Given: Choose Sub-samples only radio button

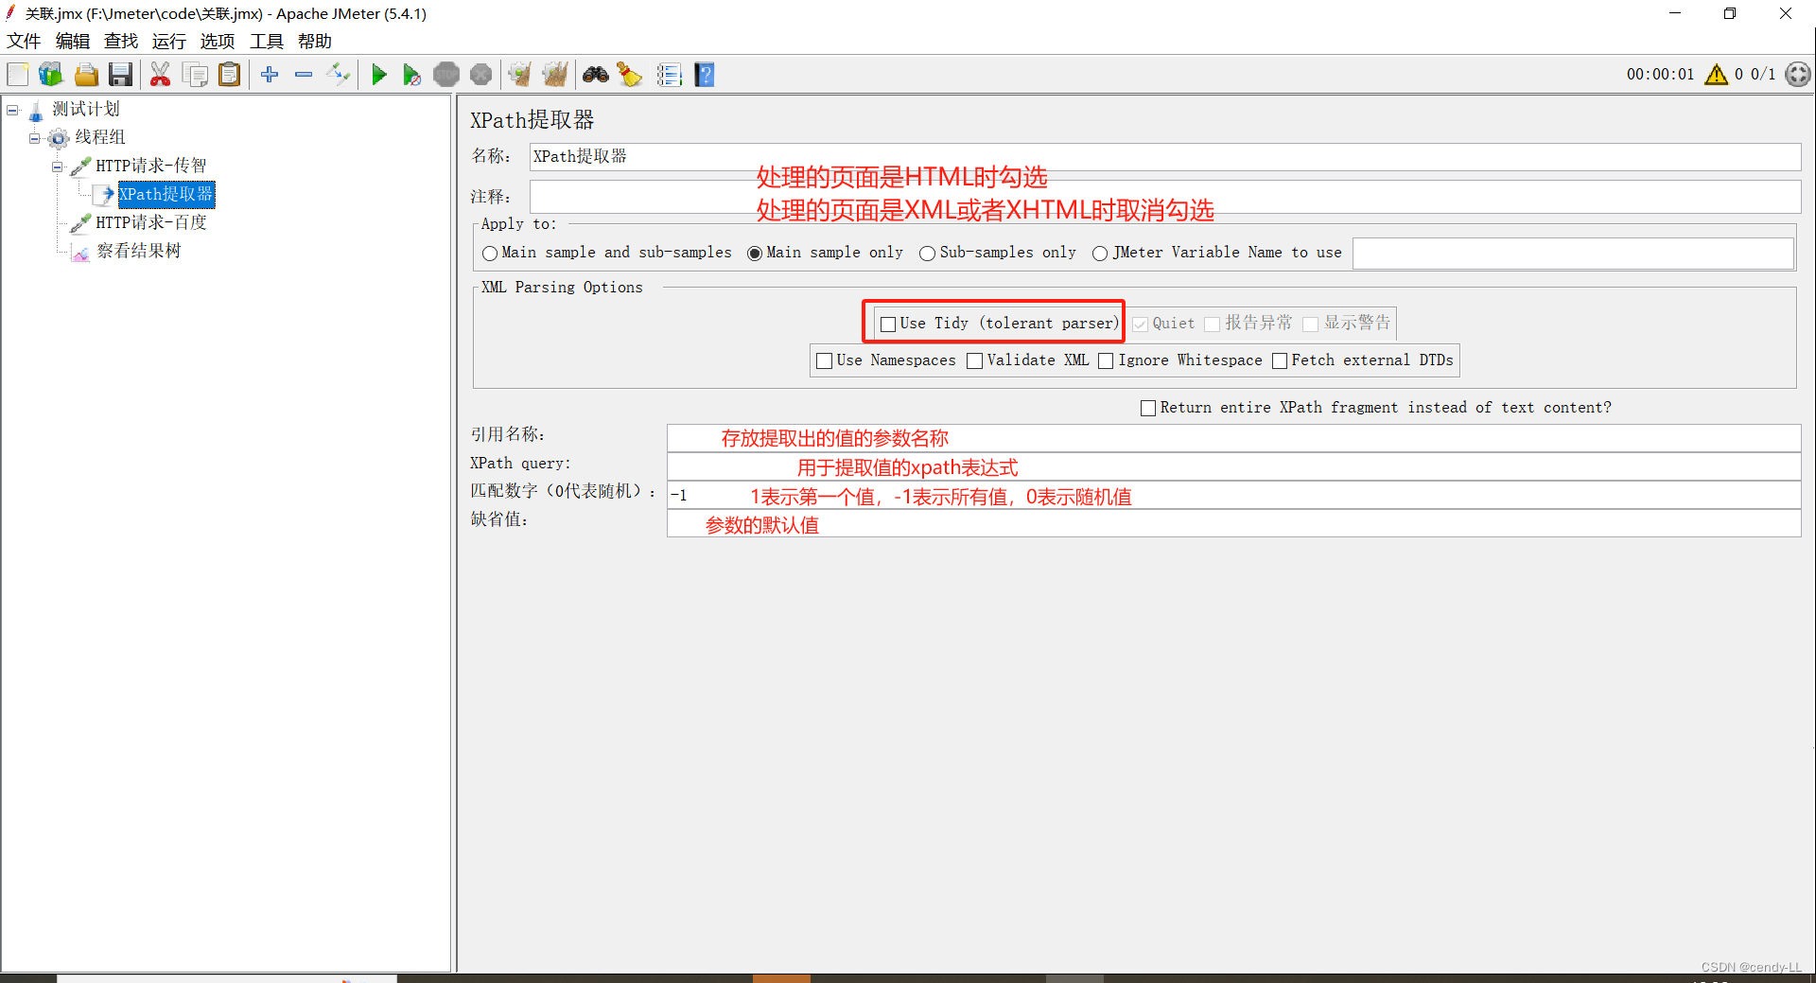Looking at the screenshot, I should (928, 254).
